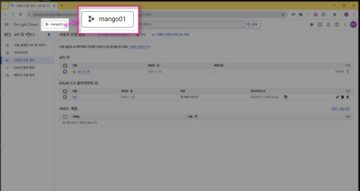
Task: Copy the OAuth client ID
Action: click(286, 97)
